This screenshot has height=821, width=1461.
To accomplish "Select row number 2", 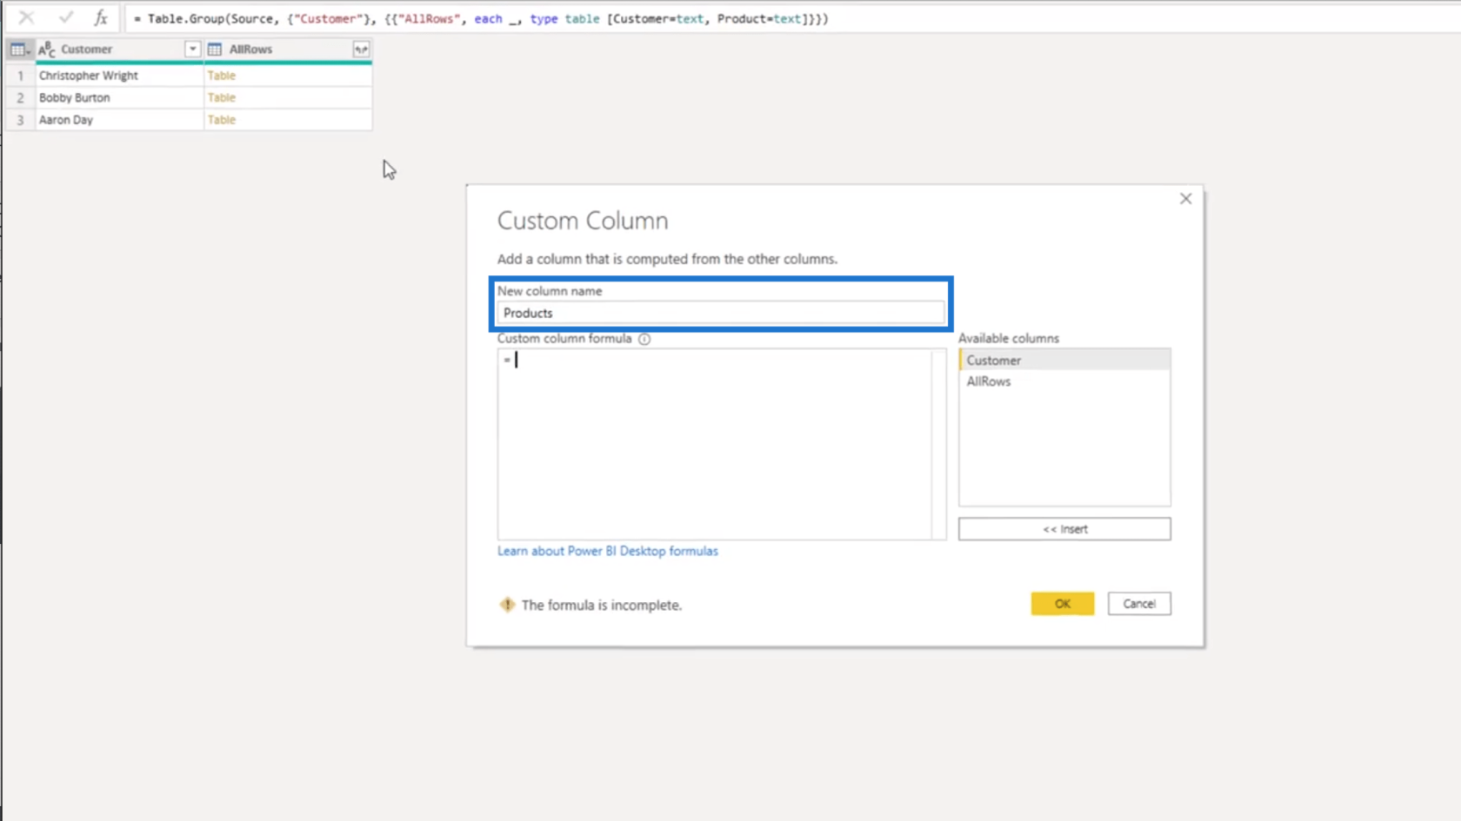I will [x=20, y=97].
